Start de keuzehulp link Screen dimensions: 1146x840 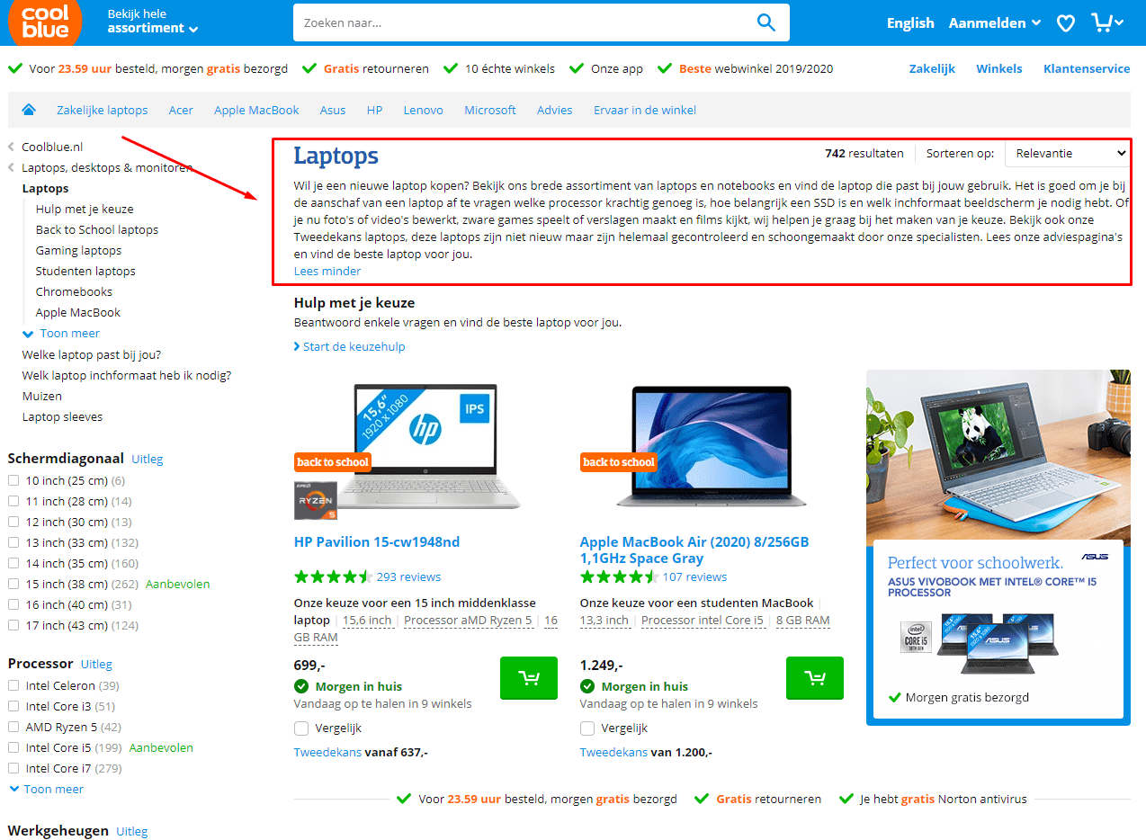point(350,346)
